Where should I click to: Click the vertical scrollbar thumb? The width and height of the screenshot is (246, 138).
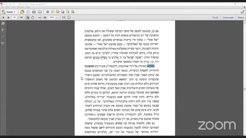(x=244, y=89)
